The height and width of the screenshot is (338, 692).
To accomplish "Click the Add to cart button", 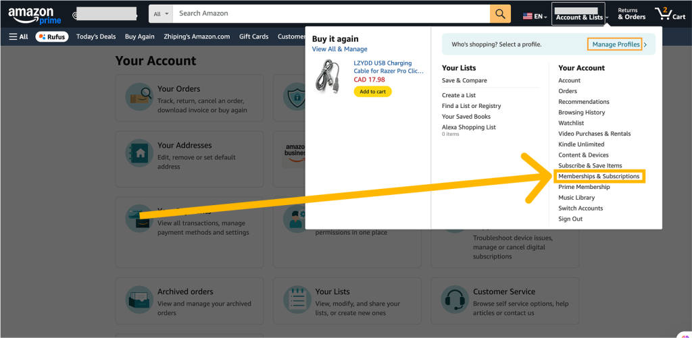I will [x=372, y=92].
